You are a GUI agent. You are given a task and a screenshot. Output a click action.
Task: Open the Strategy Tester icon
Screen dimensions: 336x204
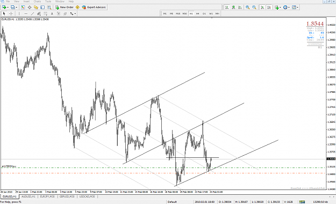(x=49, y=8)
